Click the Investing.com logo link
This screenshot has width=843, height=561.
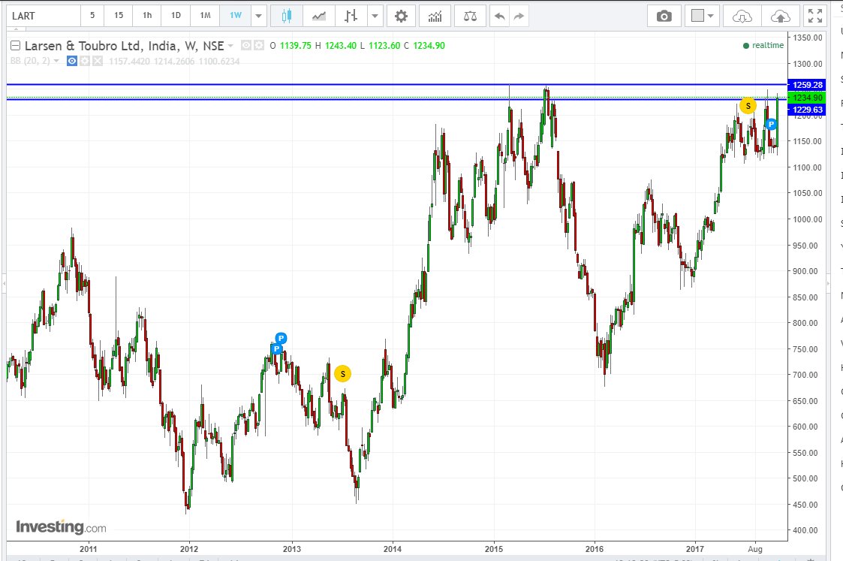click(x=61, y=526)
